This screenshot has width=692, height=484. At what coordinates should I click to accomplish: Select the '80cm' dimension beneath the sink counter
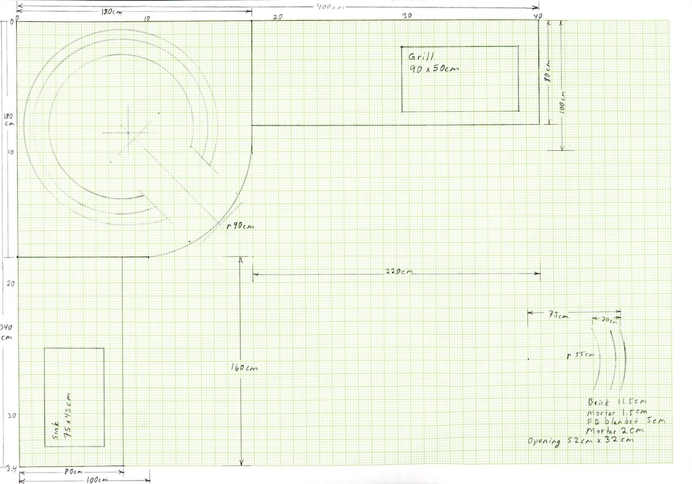click(x=73, y=471)
